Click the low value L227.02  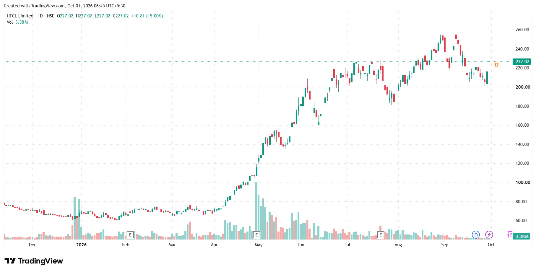point(102,16)
